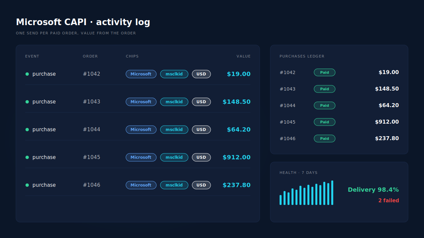Select #1042 in the Purchases Ledger
This screenshot has width=424, height=238.
coord(288,72)
